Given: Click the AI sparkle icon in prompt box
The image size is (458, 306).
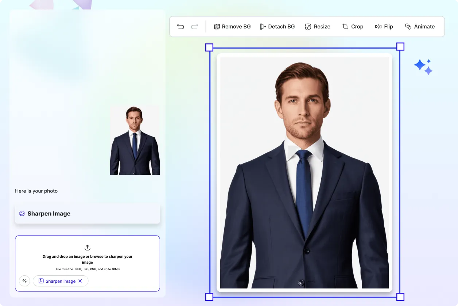Looking at the screenshot, I should [24, 281].
